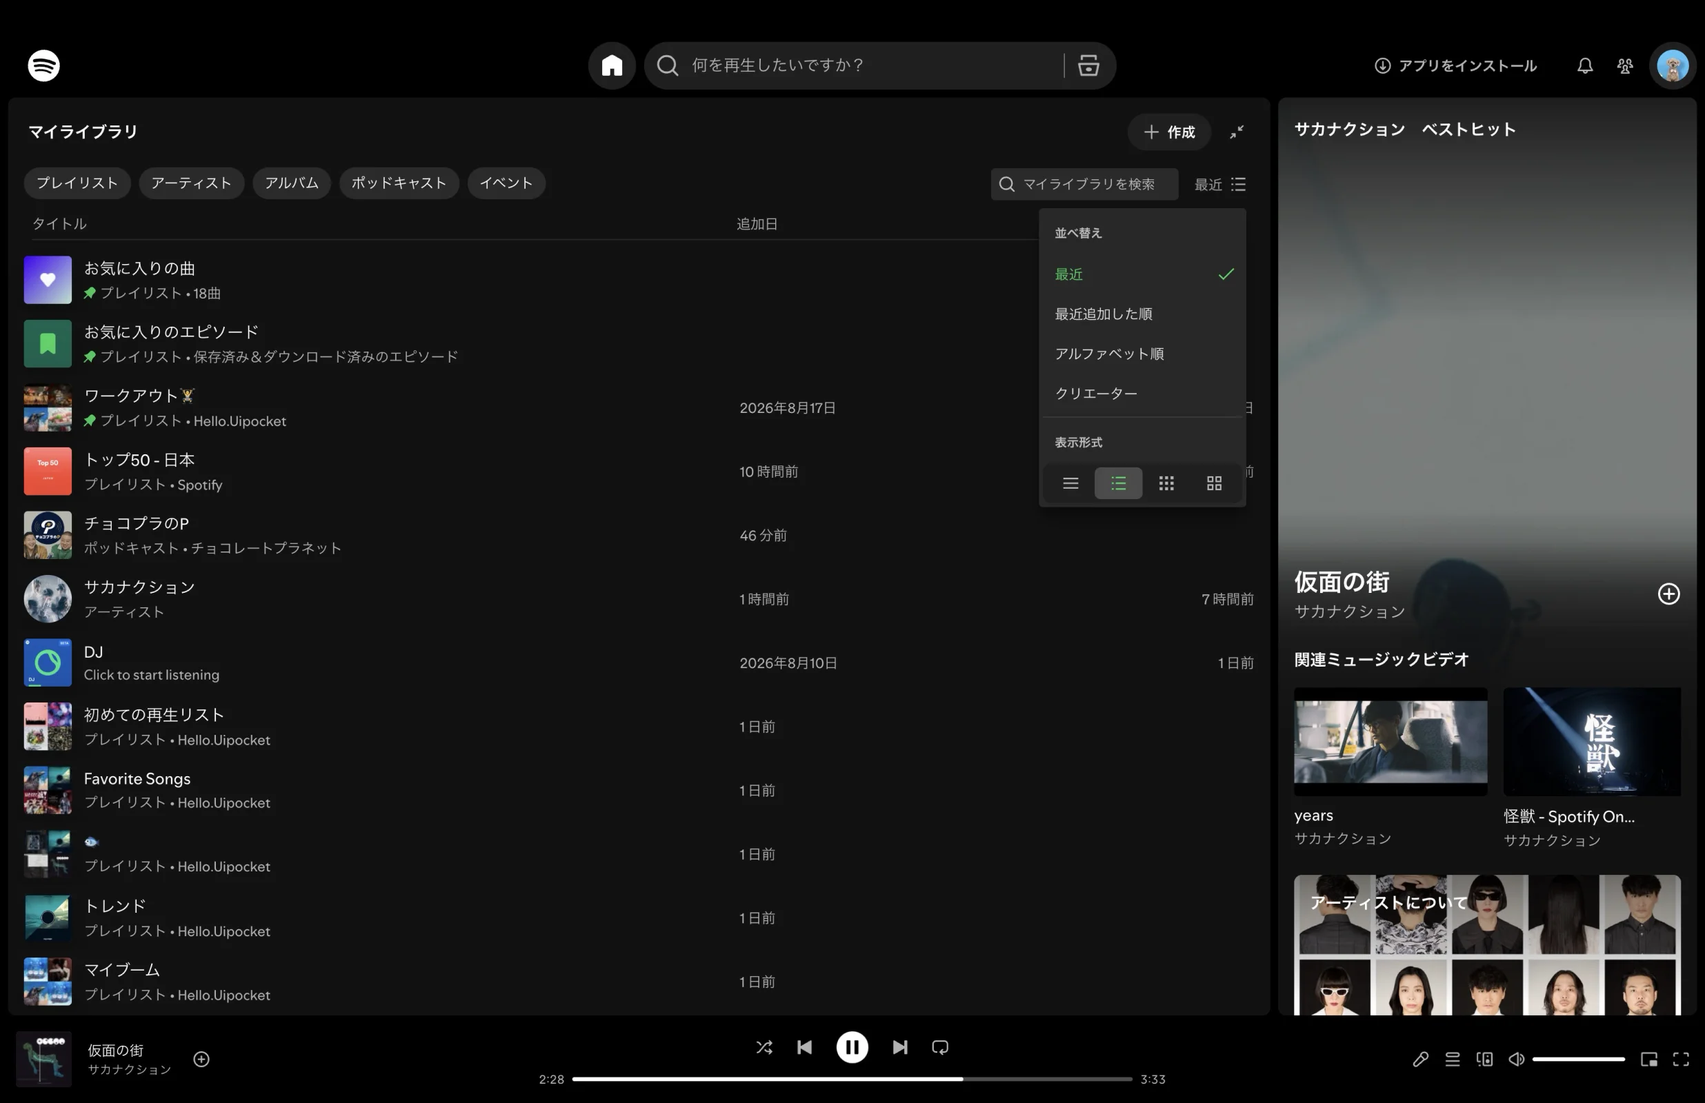Open トップ50 - 日本 playlist
This screenshot has width=1705, height=1103.
click(x=639, y=472)
